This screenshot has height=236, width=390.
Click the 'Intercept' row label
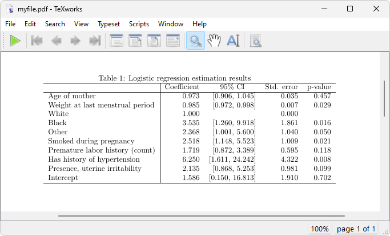pos(63,178)
